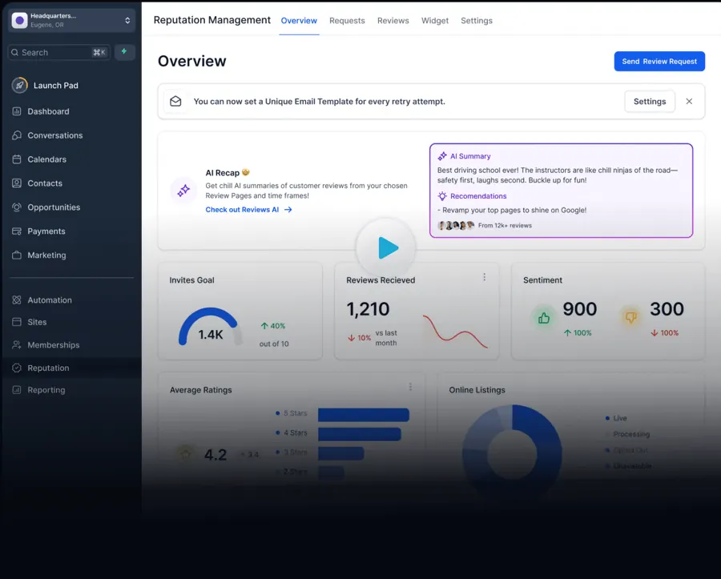The image size is (721, 579).
Task: Dismiss the Unique Email Template banner
Action: tap(689, 101)
